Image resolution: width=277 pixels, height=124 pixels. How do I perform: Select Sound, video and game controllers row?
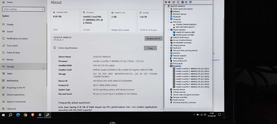pos(186,94)
